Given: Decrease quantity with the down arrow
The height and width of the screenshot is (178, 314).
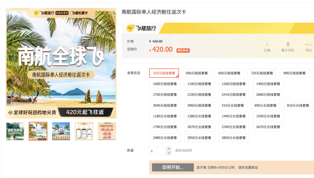Looking at the screenshot, I should 169,153.
